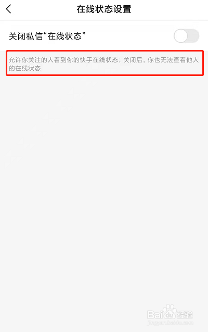Click the 关闭私信"在线状态" label text
This screenshot has width=208, height=332.
47,36
